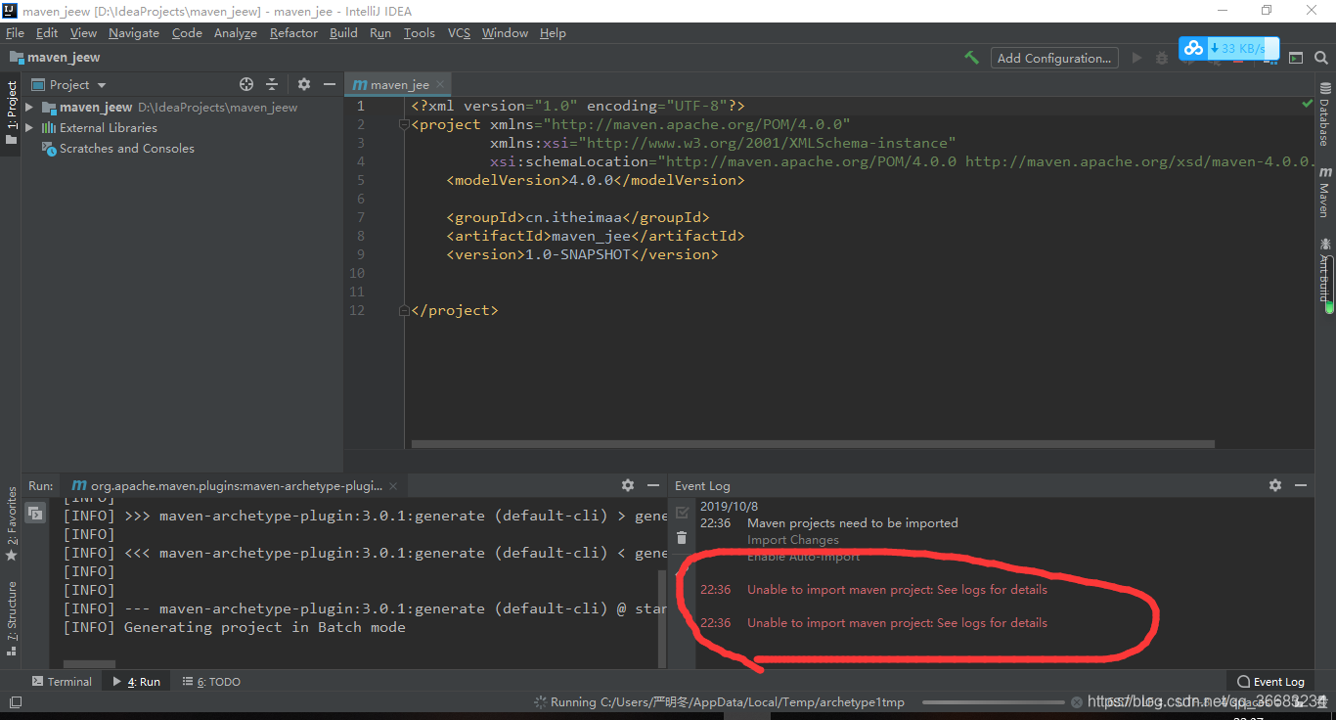This screenshot has height=720, width=1336.
Task: Click the inspection green checkmark indicator
Action: [1308, 104]
